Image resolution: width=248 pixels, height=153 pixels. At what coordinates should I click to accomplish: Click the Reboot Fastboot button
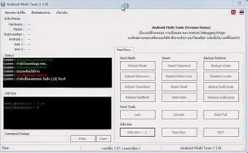(138, 97)
